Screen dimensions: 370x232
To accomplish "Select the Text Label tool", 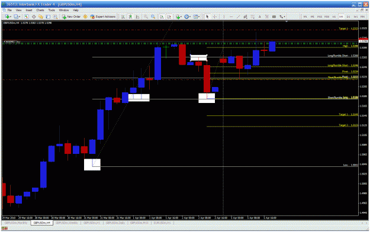I will (x=267, y=17).
